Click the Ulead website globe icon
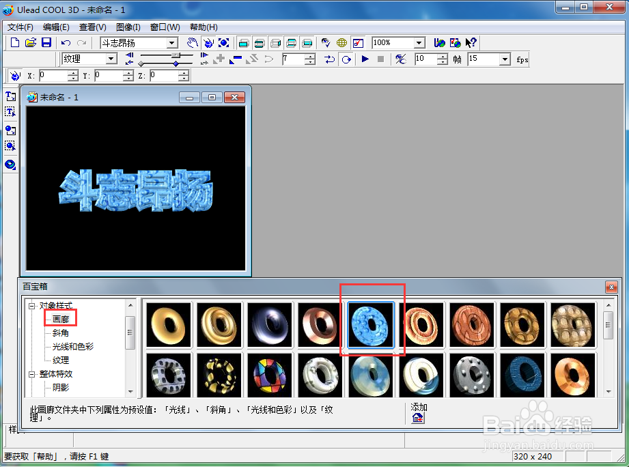Viewport: 629px width, 467px height. [440, 42]
